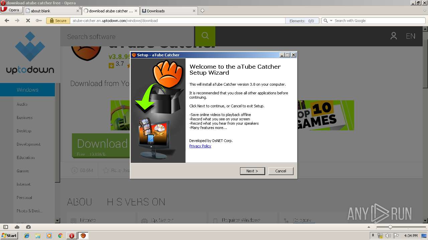The height and width of the screenshot is (240, 428).
Task: Open the Development category
Action: (x=29, y=144)
